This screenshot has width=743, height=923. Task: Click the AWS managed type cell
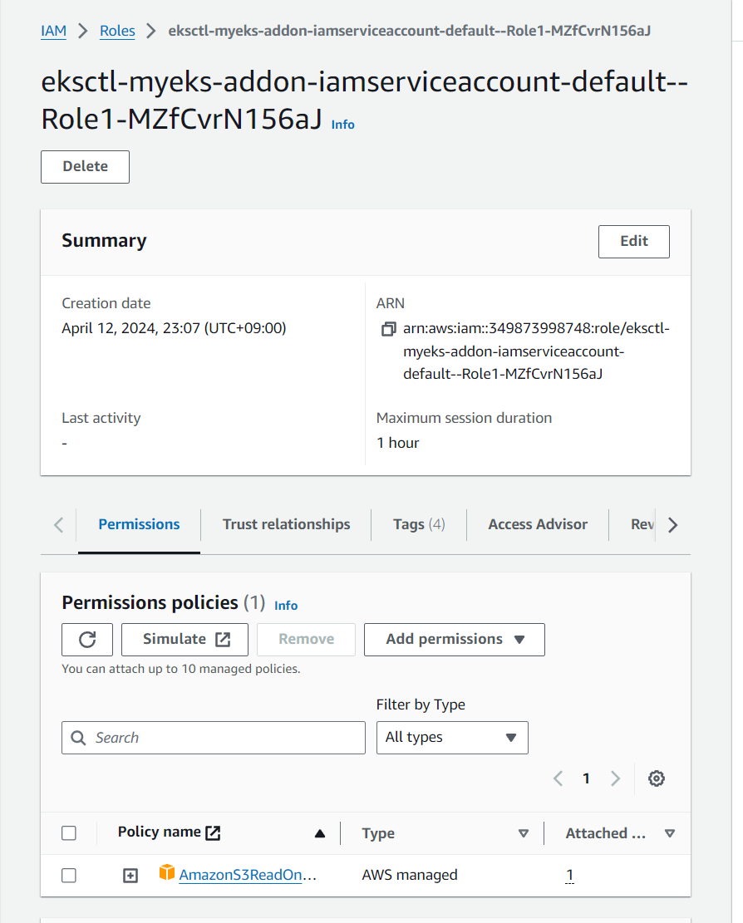(410, 876)
